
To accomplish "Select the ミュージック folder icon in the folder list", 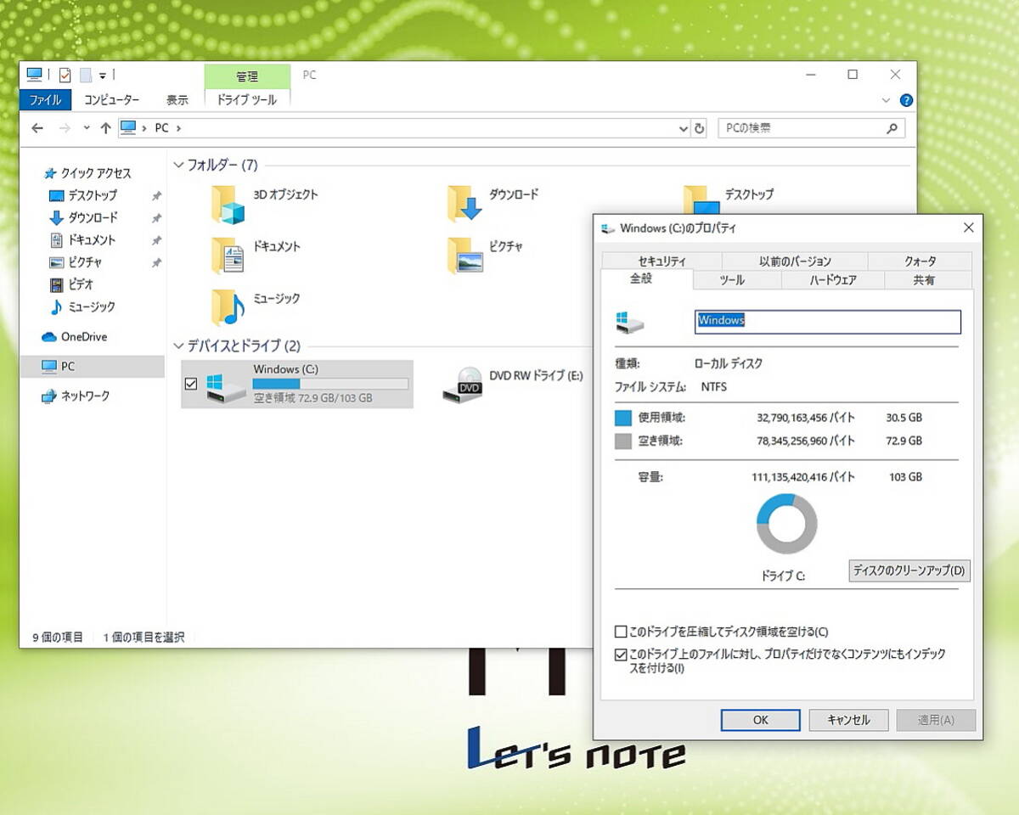I will coord(228,308).
